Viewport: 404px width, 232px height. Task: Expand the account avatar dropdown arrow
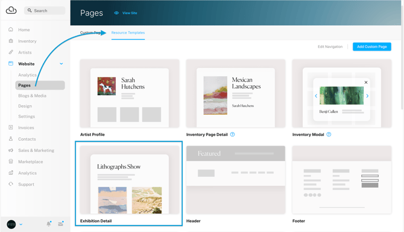tap(21, 224)
